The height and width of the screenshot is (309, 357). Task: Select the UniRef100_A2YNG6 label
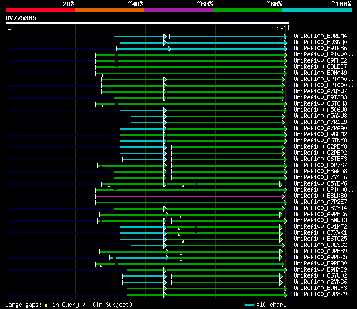point(320,282)
